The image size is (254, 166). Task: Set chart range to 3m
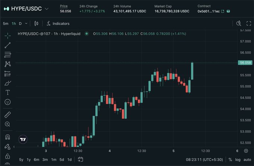pyautogui.click(x=45, y=160)
